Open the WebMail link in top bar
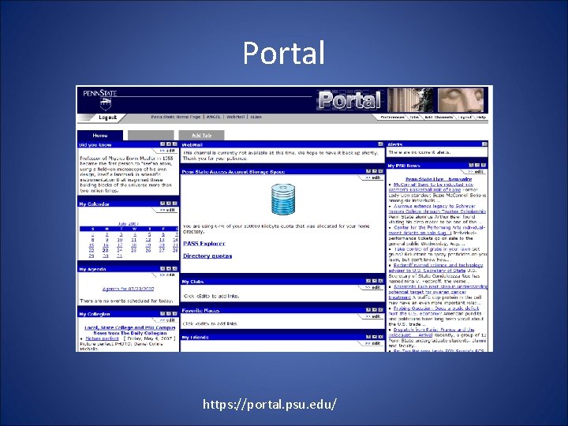 click(236, 117)
